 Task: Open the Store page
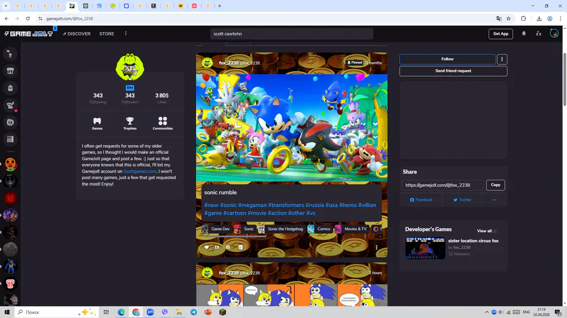[106, 33]
